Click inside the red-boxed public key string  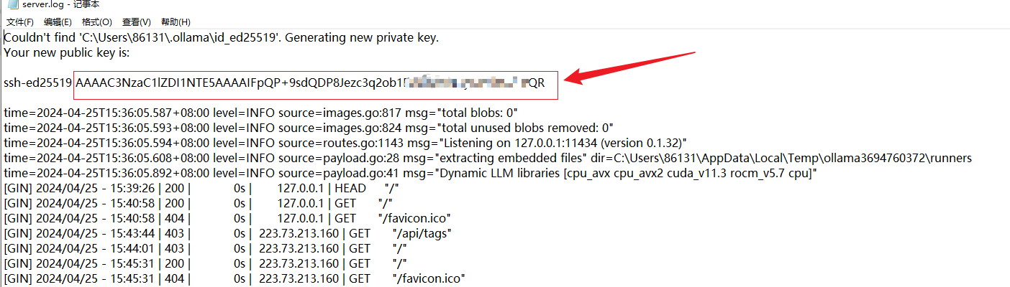(x=310, y=83)
